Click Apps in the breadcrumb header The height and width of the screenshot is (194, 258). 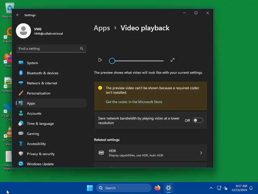tap(102, 28)
